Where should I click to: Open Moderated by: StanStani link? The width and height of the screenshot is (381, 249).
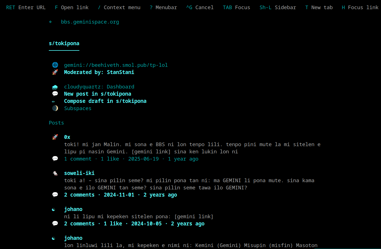click(99, 72)
